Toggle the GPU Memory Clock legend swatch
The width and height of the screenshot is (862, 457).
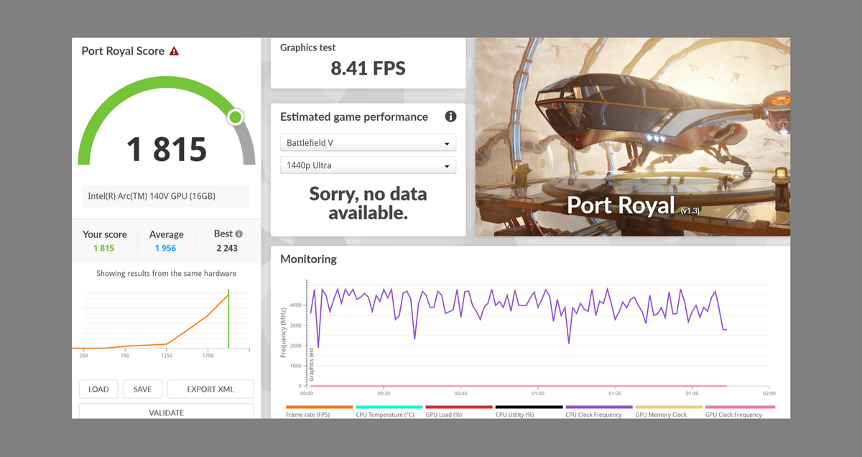(668, 407)
